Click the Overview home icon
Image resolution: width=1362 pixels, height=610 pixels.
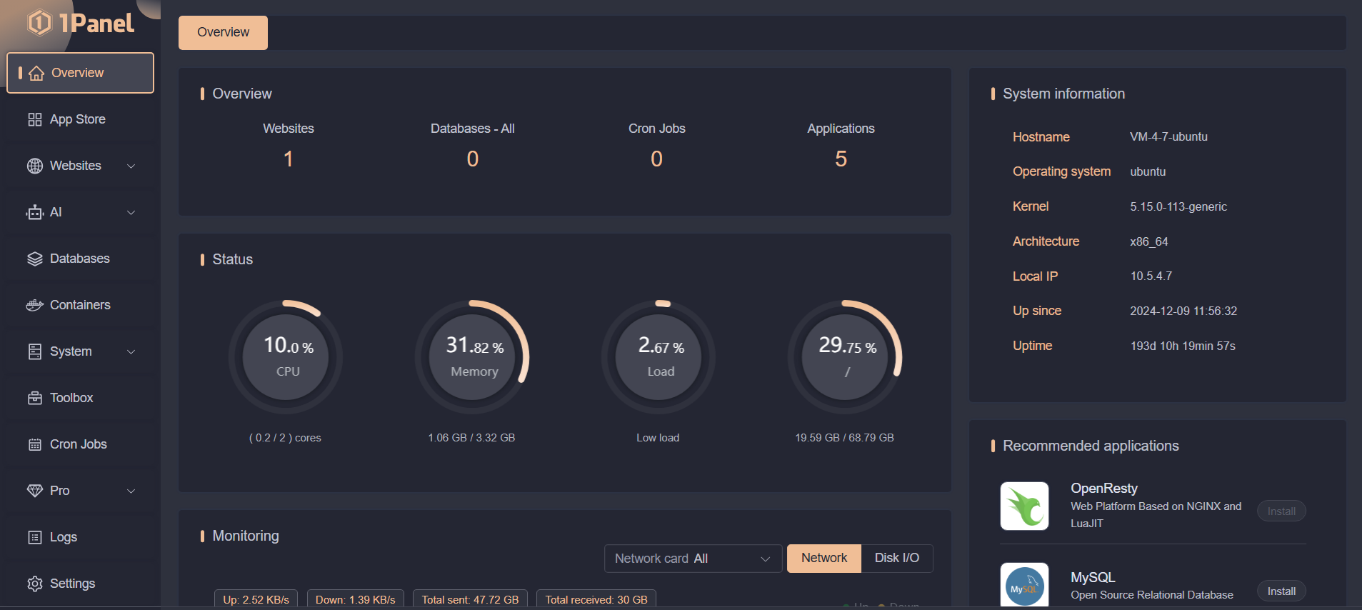point(36,73)
